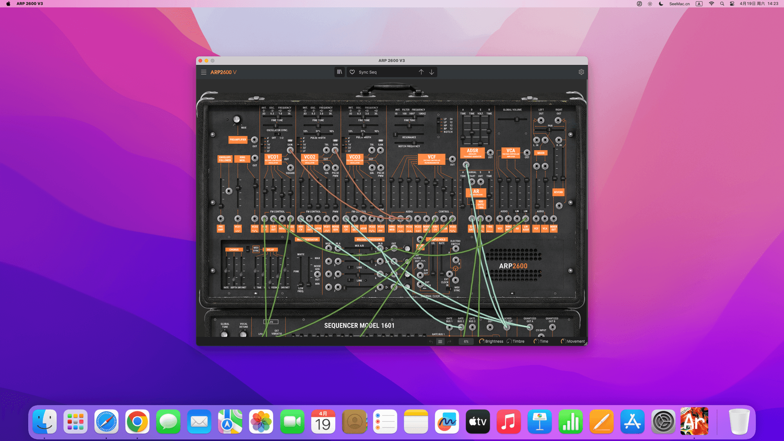
Task: Open the ARP2600 V logo dropdown
Action: click(x=223, y=72)
